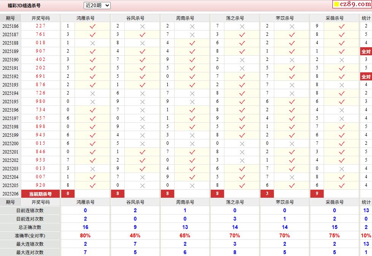The height and width of the screenshot is (256, 372).
Task: Click the 目前连错次数 row label
Action: pos(30,211)
